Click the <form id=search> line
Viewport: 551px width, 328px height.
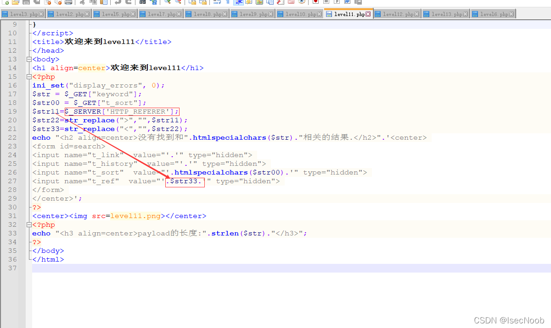click(x=69, y=146)
